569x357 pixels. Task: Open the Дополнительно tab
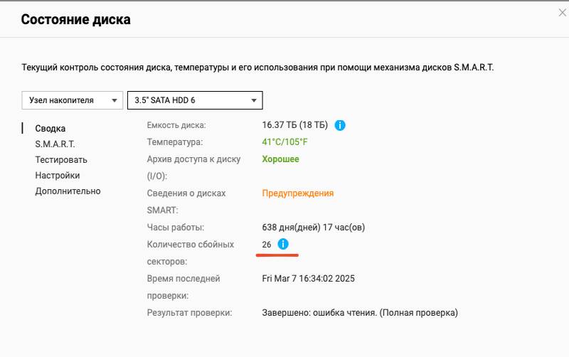(68, 191)
